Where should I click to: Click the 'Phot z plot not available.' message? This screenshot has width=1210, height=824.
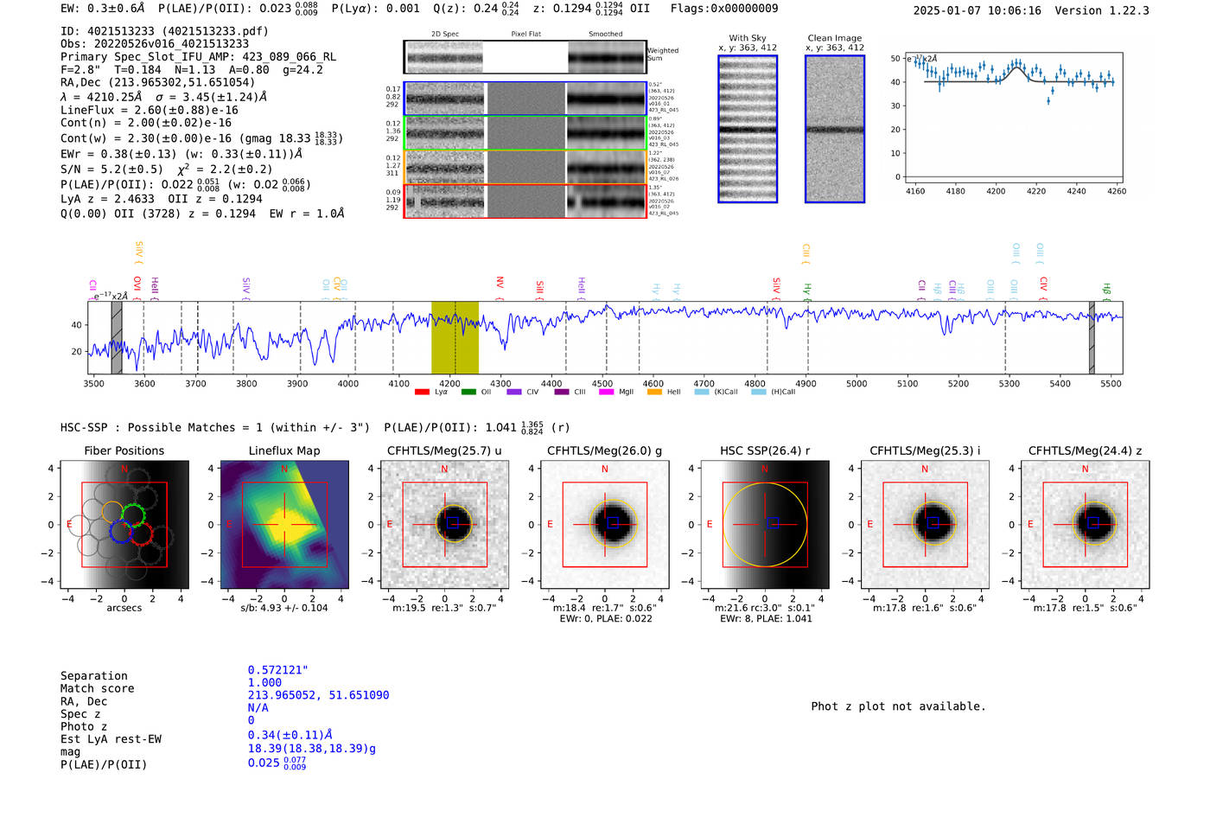[x=898, y=706]
